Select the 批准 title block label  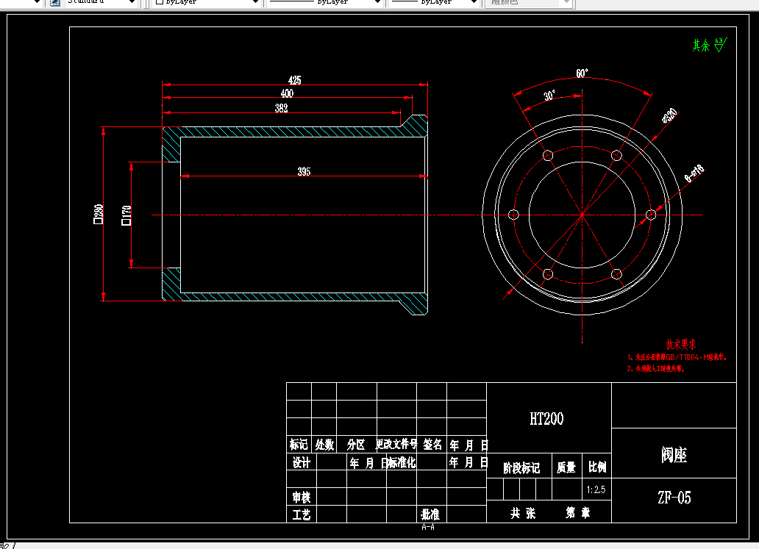tap(430, 514)
